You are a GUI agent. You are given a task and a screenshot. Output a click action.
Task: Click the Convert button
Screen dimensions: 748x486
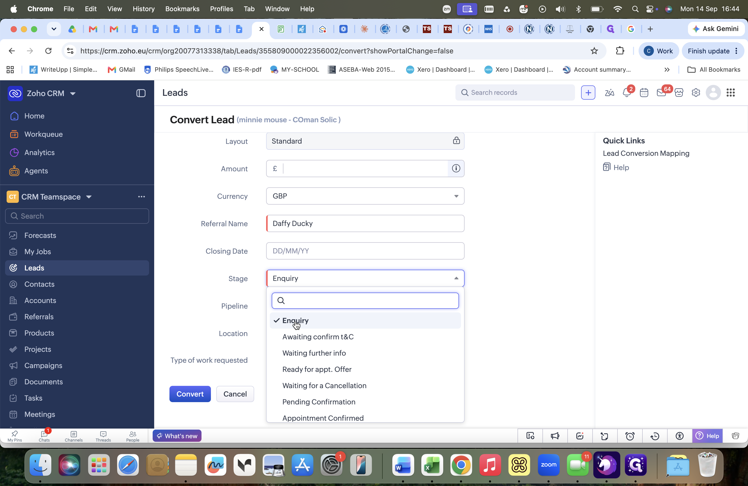[190, 394]
